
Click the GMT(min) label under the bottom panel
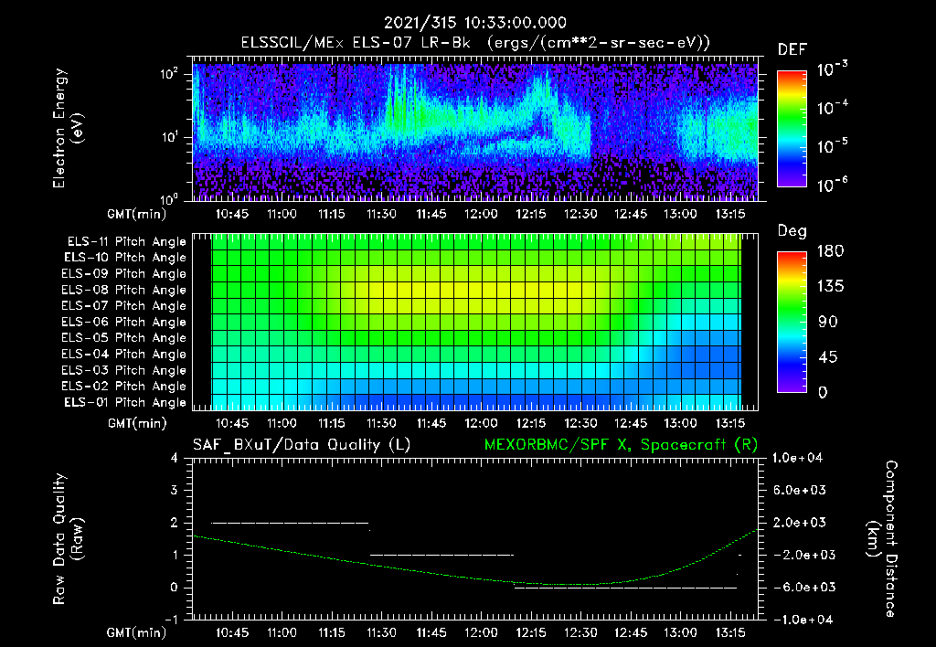point(137,632)
